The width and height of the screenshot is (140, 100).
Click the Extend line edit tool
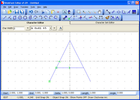(75, 18)
